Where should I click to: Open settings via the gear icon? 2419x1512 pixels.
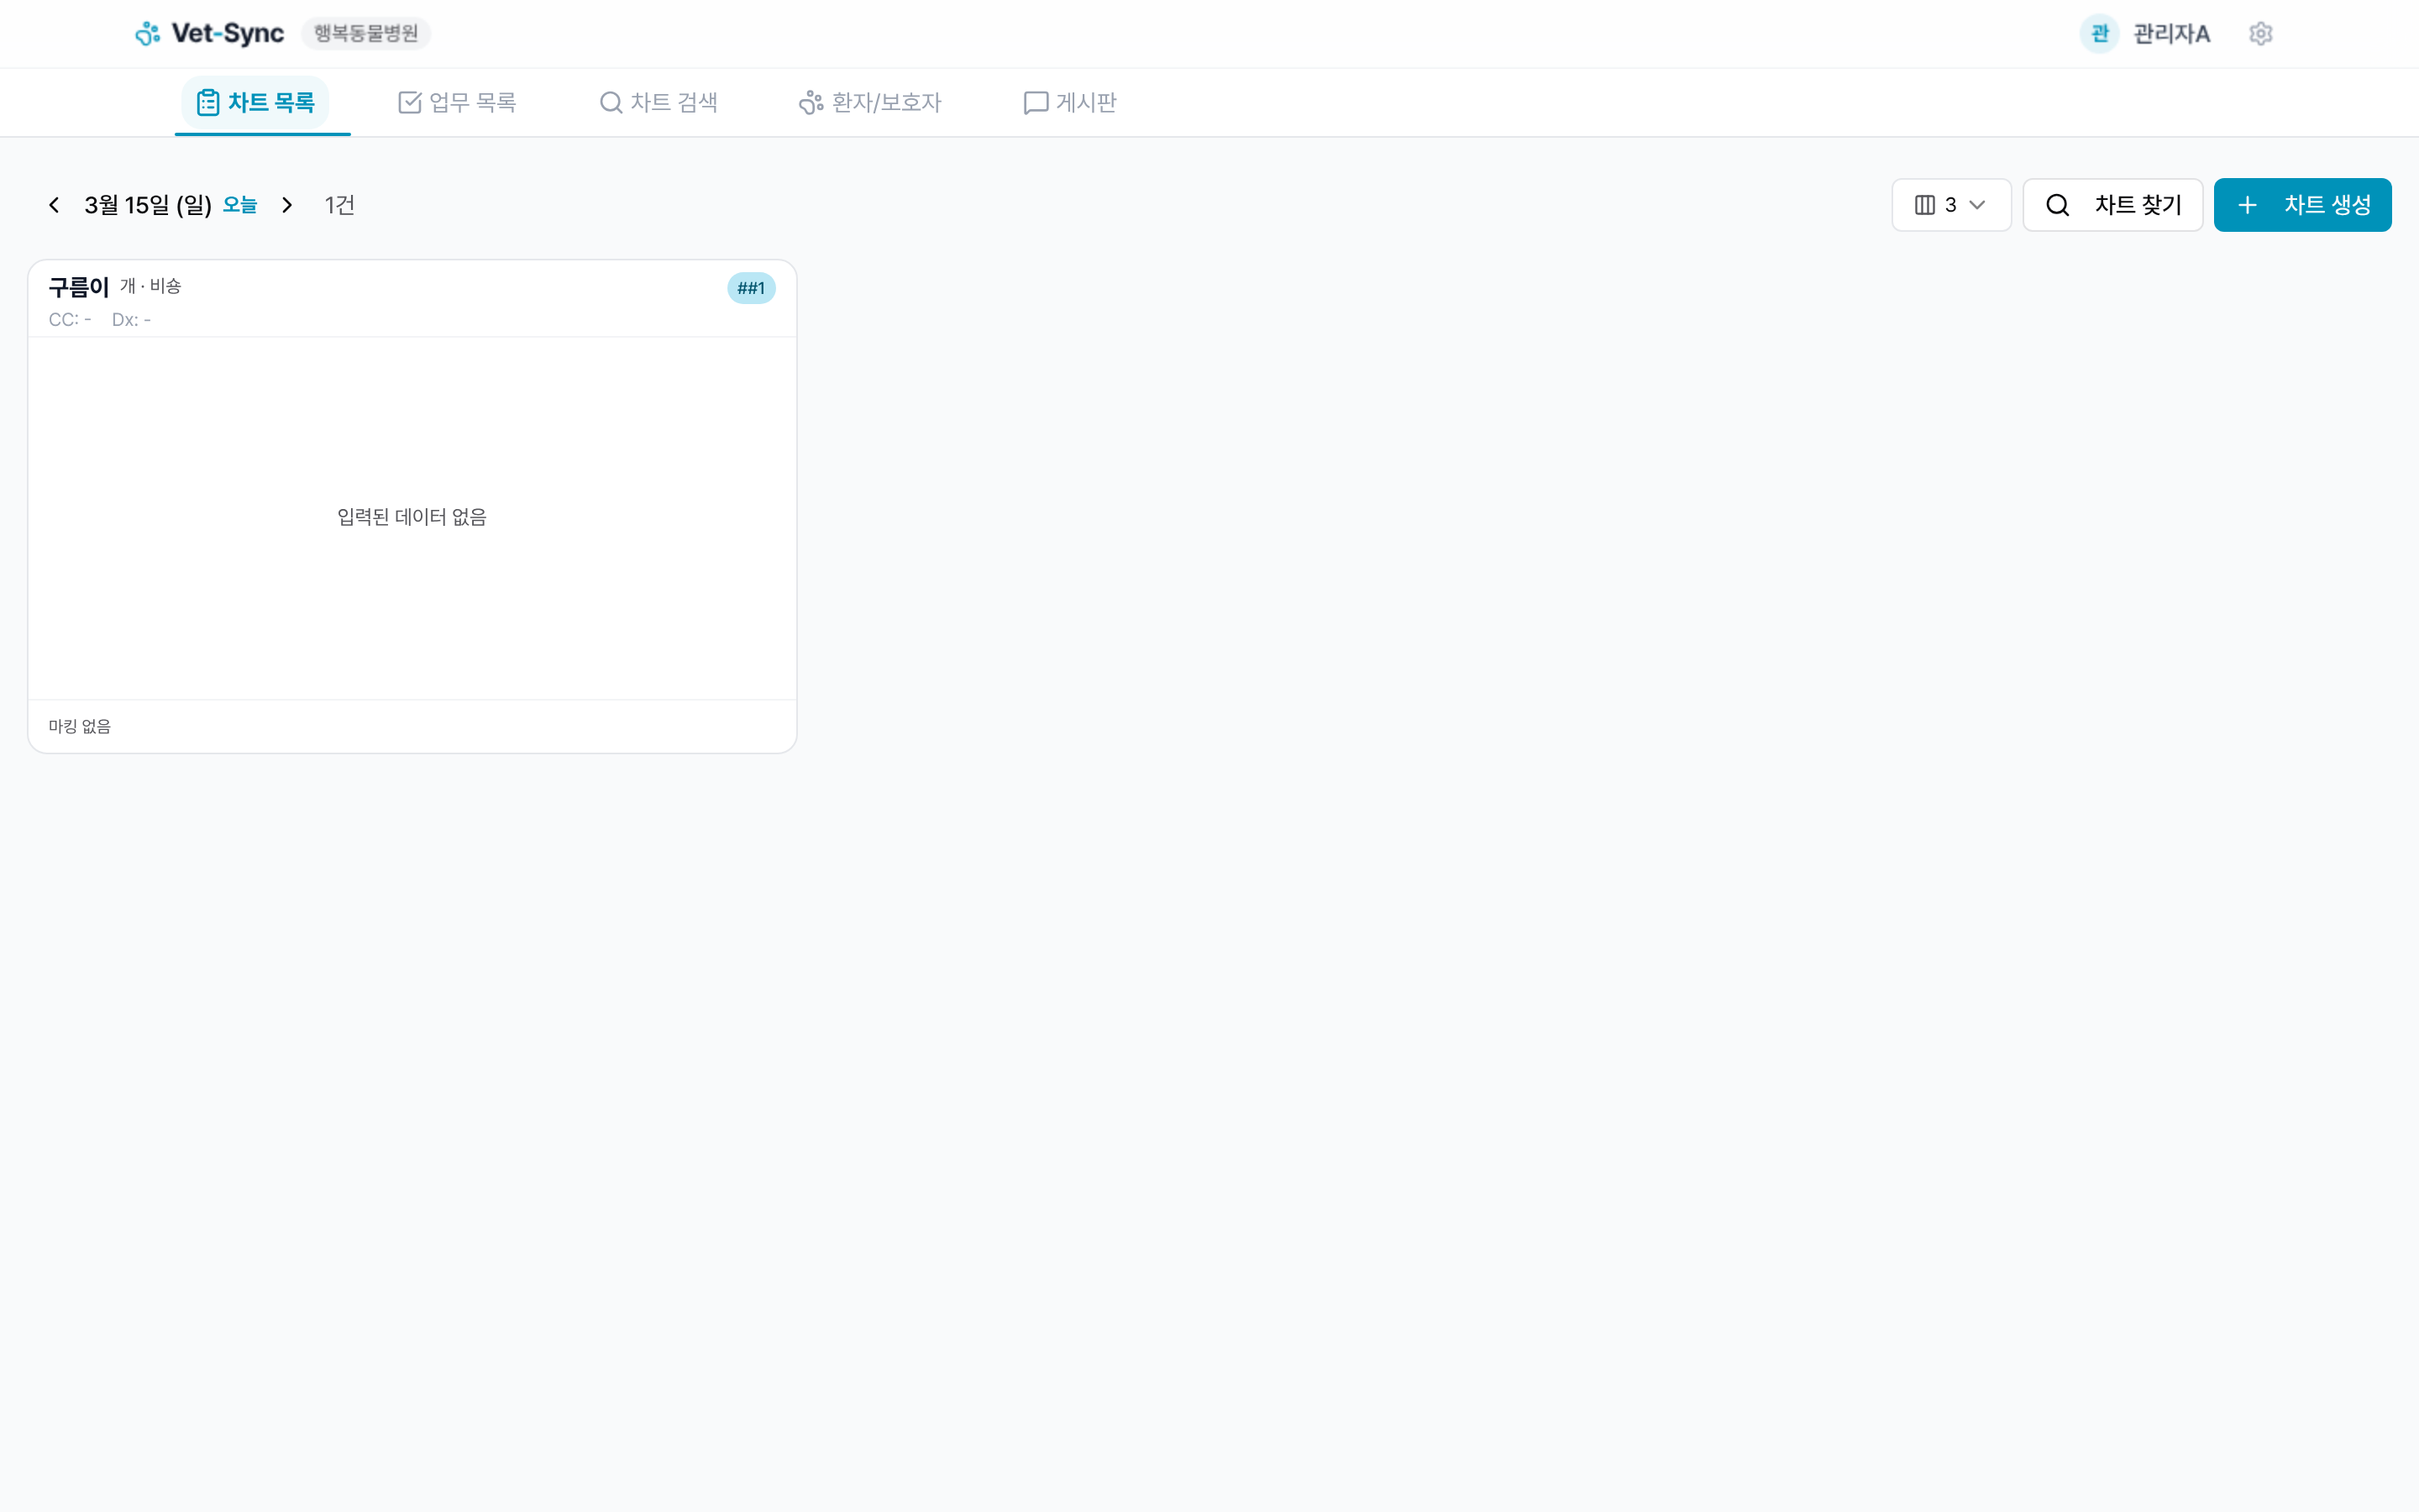click(x=2260, y=34)
